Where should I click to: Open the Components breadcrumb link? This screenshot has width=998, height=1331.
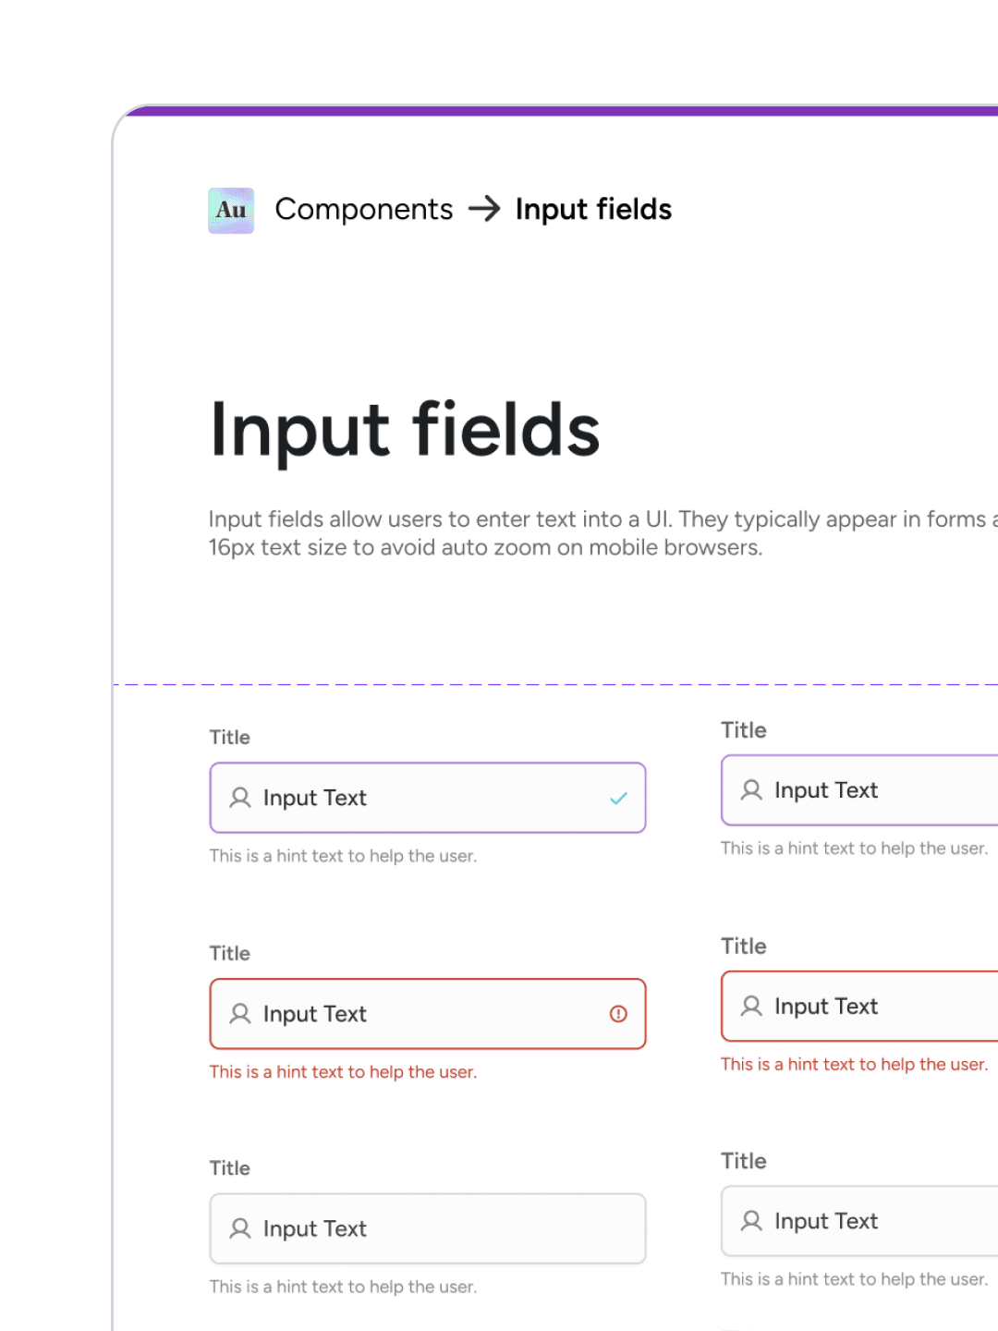(363, 210)
